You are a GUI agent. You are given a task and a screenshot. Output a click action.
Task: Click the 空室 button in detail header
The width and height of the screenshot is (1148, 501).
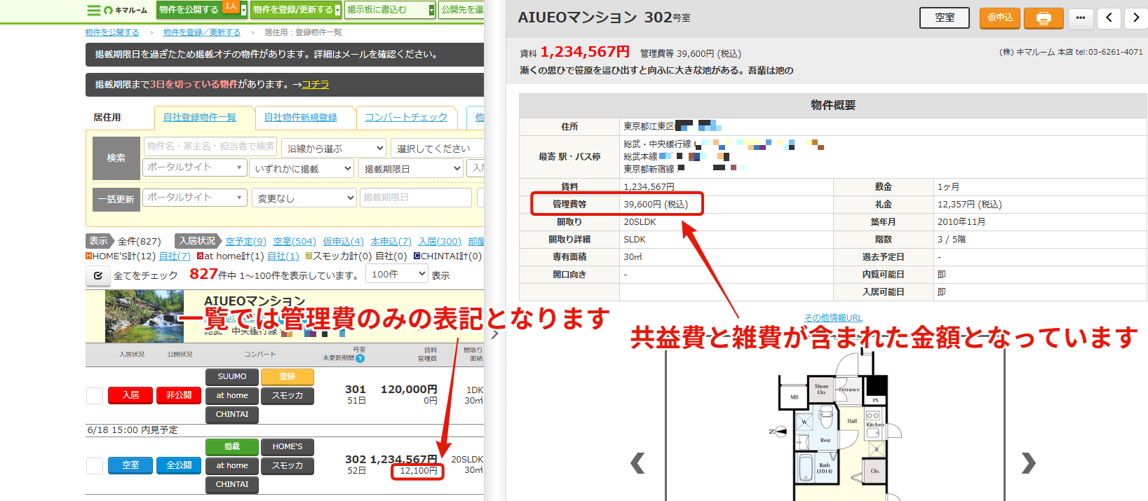point(945,18)
